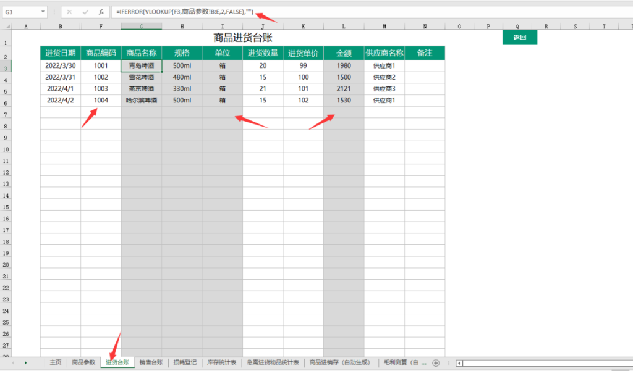Click the add new sheet plus icon
This screenshot has height=371, width=633.
[435, 363]
